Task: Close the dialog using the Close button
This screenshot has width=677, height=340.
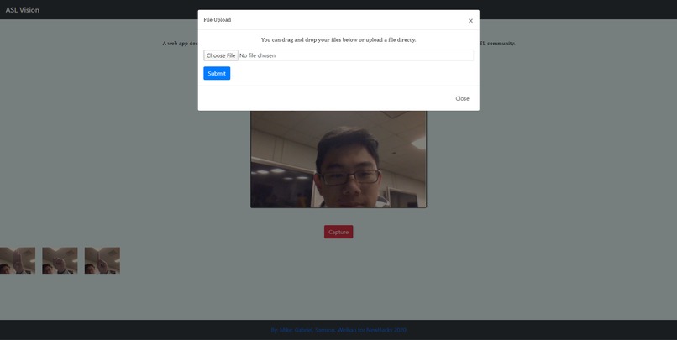Action: pyautogui.click(x=462, y=98)
